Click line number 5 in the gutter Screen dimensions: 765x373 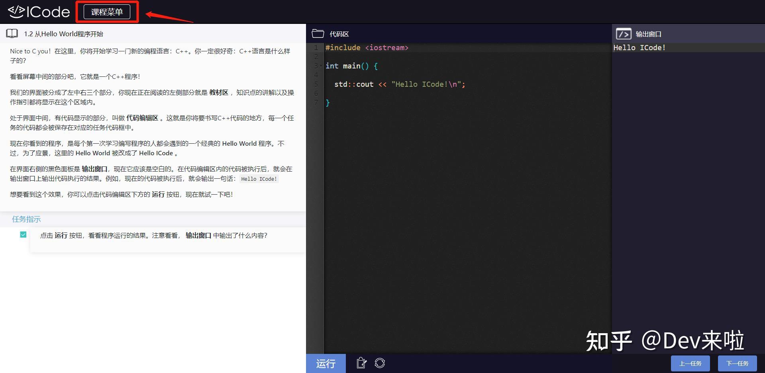pos(316,84)
